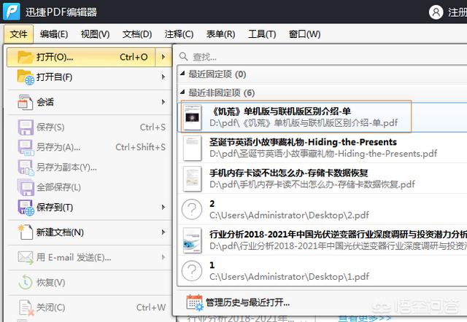Screen dimensions: 467x322
Task: Expand the E-mail 发送 submenu arrow
Action: (x=163, y=257)
